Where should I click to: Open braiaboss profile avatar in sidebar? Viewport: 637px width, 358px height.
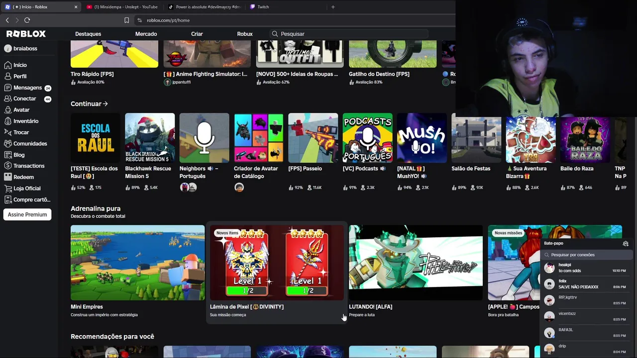click(7, 48)
